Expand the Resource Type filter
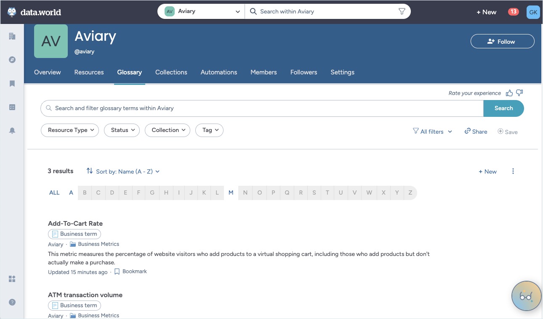 click(70, 130)
